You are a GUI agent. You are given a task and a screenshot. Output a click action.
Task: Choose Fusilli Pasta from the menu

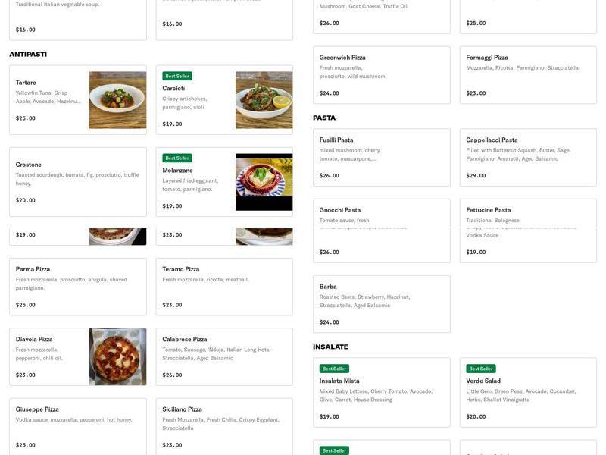pos(381,157)
